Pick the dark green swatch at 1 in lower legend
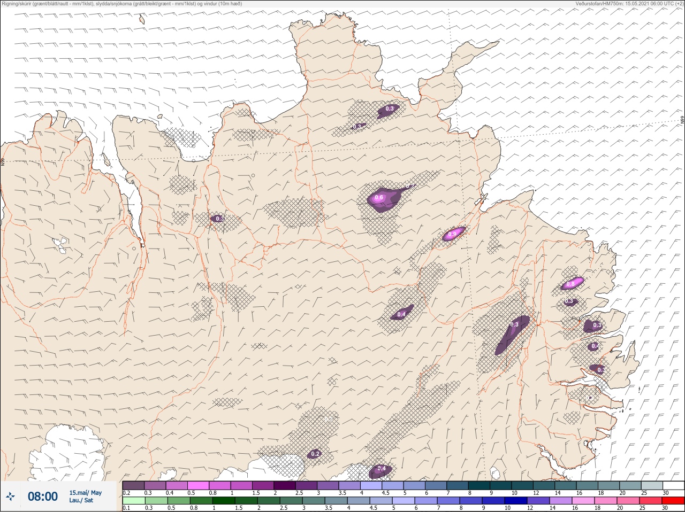Screen dimensions: 685x512 224,501
